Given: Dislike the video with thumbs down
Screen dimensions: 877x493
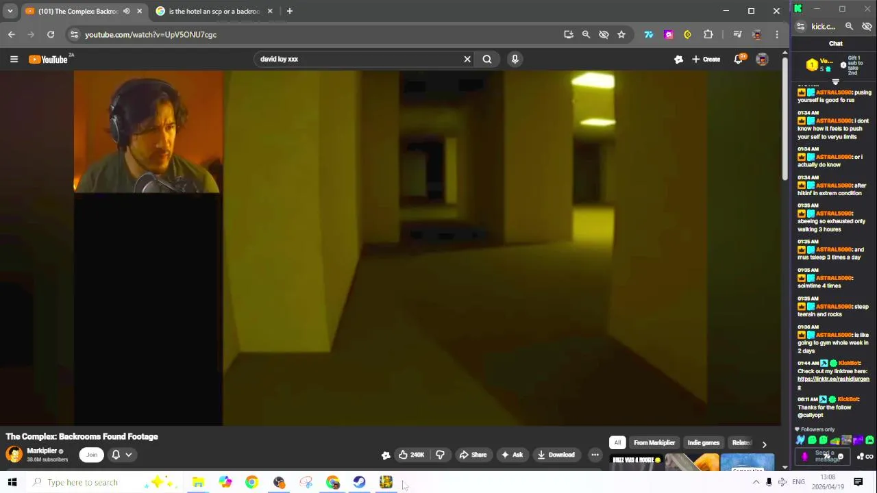Looking at the screenshot, I should [440, 455].
